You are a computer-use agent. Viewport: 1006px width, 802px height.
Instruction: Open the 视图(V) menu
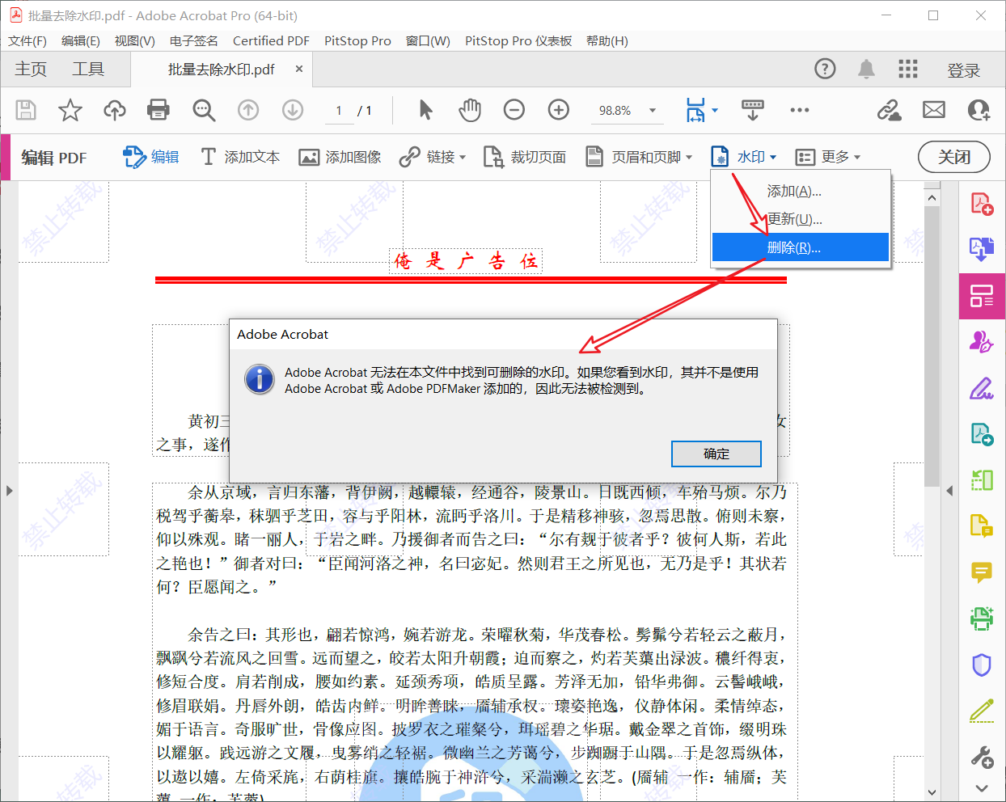coord(134,40)
